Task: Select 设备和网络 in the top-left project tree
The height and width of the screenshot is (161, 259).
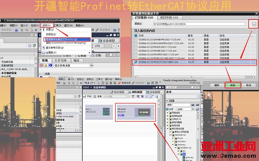Action: (x=7, y=65)
